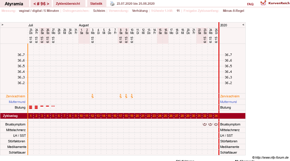Click heavy bleeding marker on cycle day 1

pyautogui.click(x=31, y=107)
